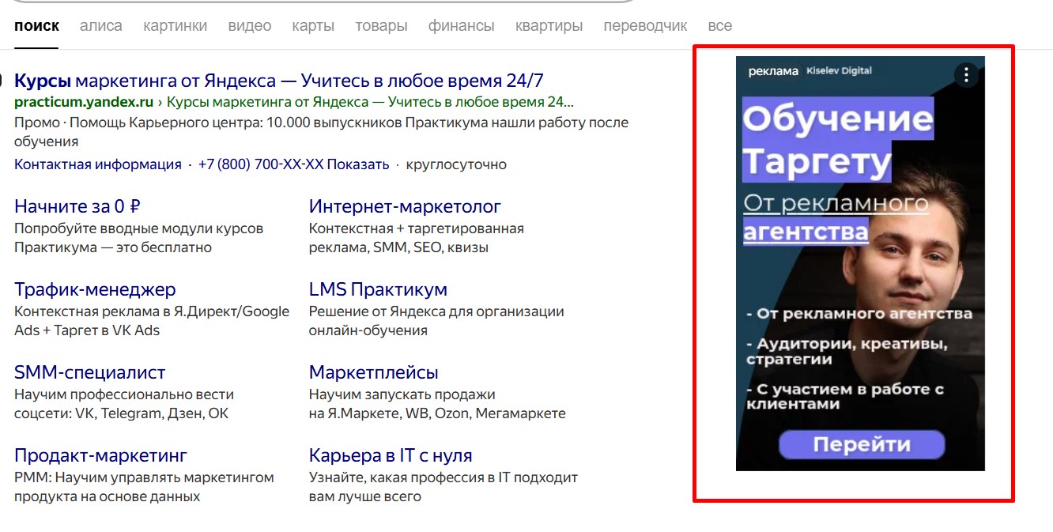Open the финансы tab
This screenshot has width=1053, height=532.
pyautogui.click(x=461, y=26)
